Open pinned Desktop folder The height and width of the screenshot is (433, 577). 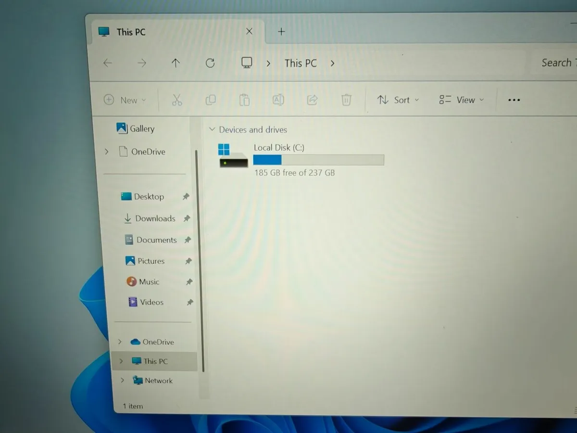tap(142, 196)
